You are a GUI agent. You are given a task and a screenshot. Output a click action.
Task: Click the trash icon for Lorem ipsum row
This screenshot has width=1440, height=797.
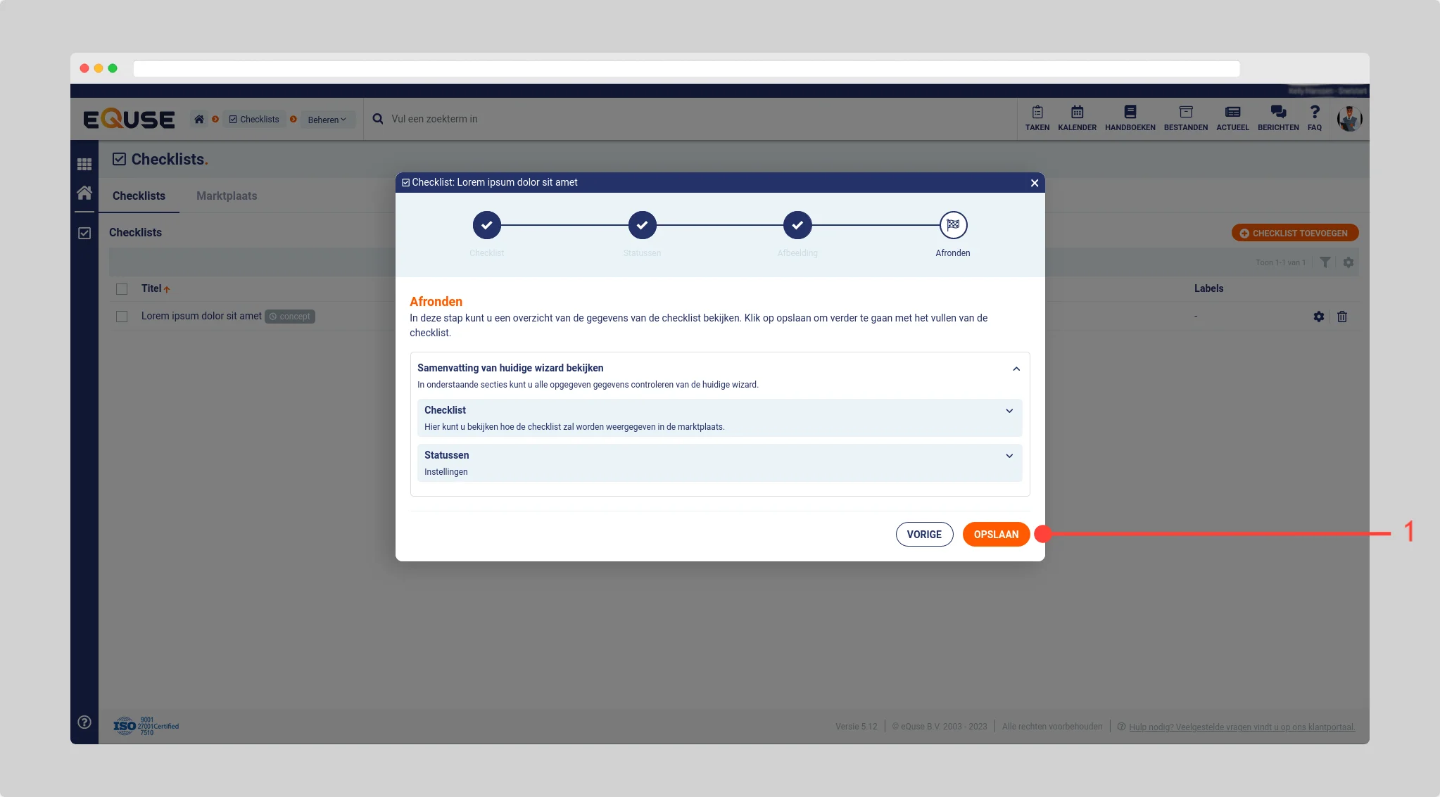1342,317
